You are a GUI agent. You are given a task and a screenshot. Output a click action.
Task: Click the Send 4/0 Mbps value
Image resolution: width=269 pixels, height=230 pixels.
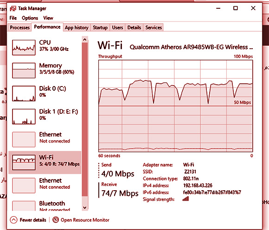(118, 174)
